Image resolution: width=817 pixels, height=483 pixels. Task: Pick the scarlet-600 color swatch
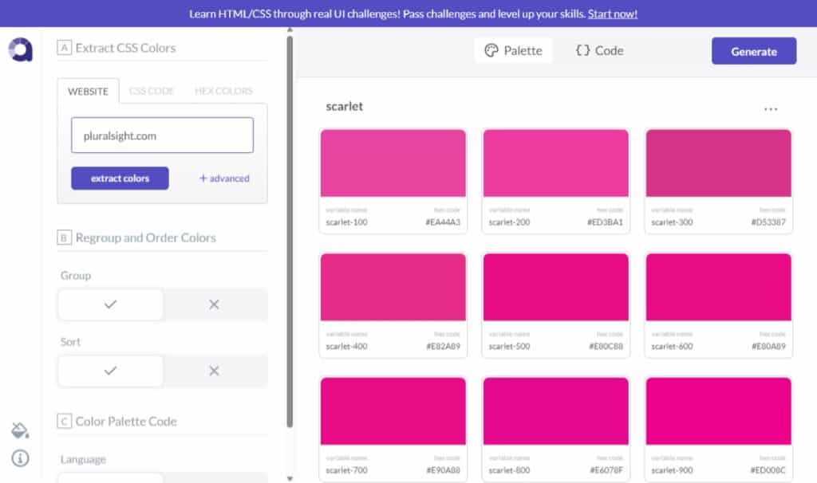(718, 288)
